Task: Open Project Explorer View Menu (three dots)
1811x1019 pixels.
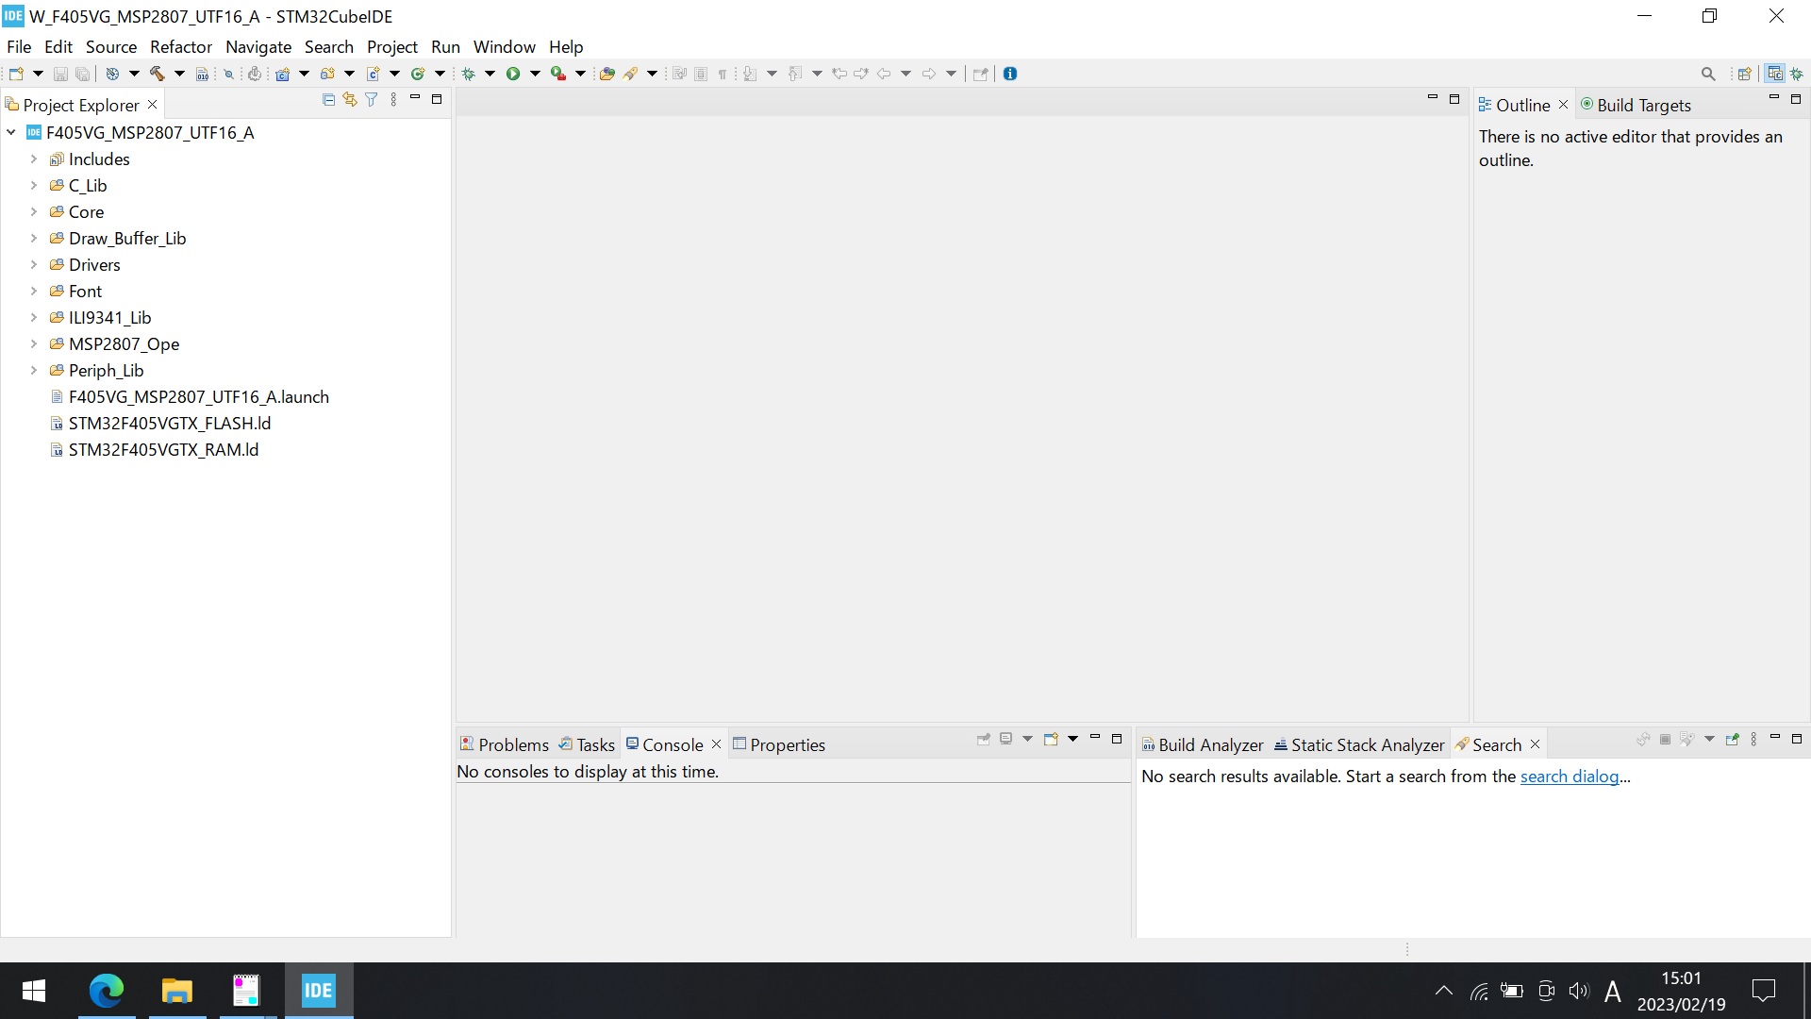Action: 393,99
